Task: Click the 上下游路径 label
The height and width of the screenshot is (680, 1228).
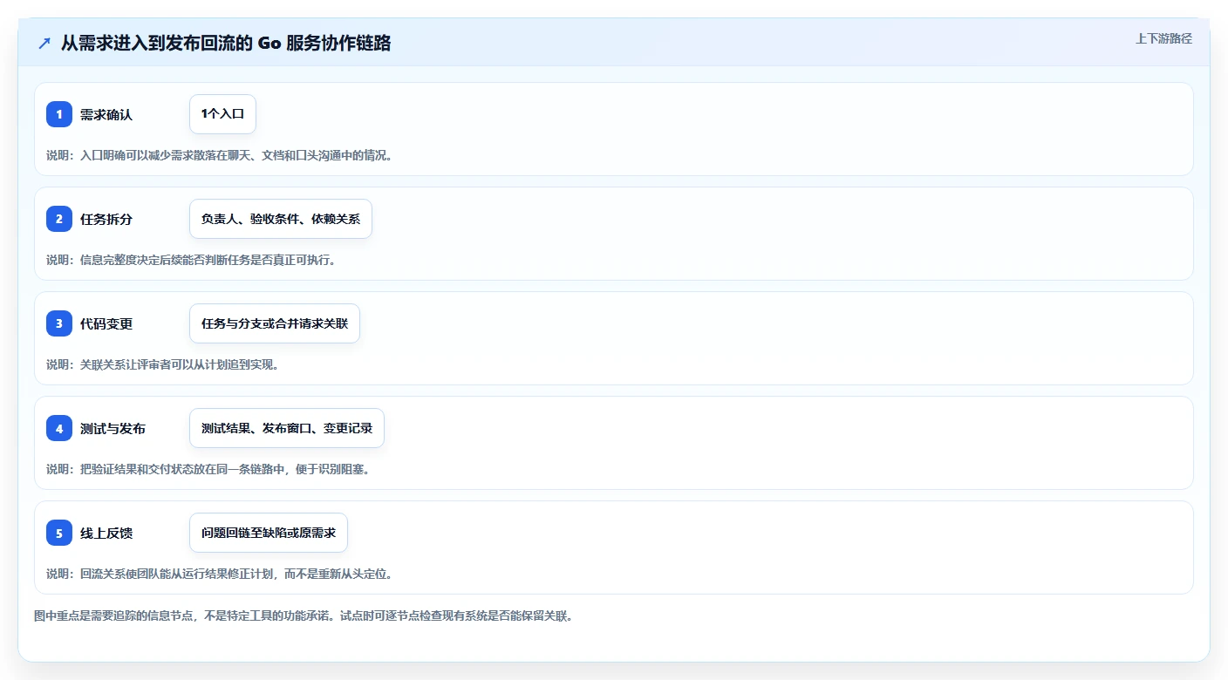Action: [x=1163, y=38]
